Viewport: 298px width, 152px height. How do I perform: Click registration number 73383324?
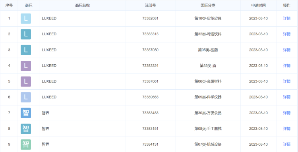pyautogui.click(x=150, y=65)
